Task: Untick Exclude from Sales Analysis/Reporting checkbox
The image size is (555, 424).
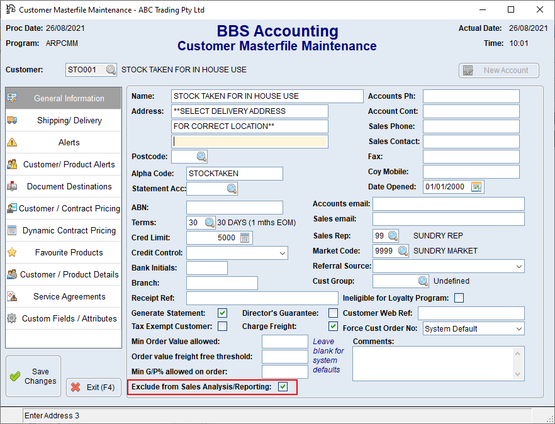Action: pyautogui.click(x=283, y=387)
